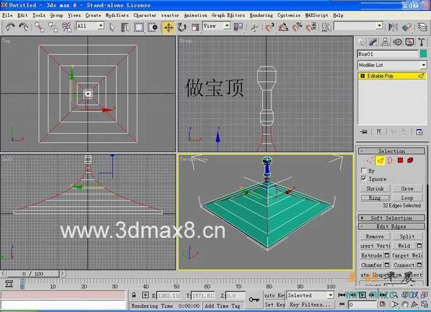Click the Split edges button
Viewport: 431px width, 312px height.
(407, 236)
